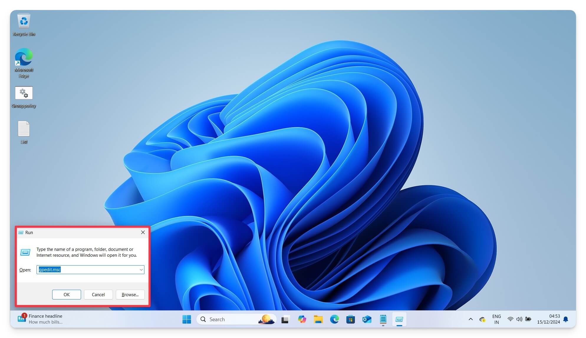Open the Microsoft Edge browser from the taskbar
586x338 pixels.
click(334, 319)
